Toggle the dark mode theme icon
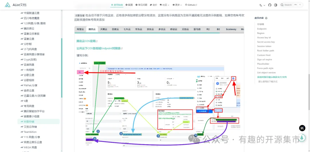 click(276, 5)
